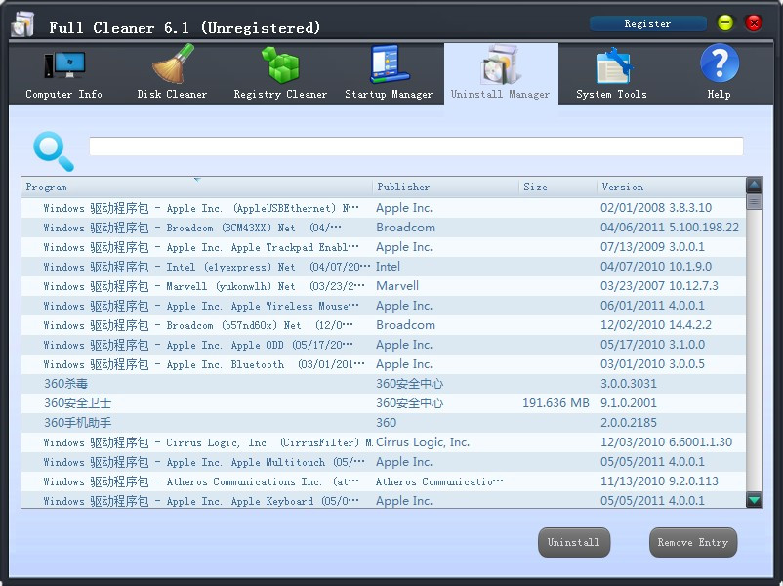Click the scrollbar up arrow

pyautogui.click(x=754, y=186)
